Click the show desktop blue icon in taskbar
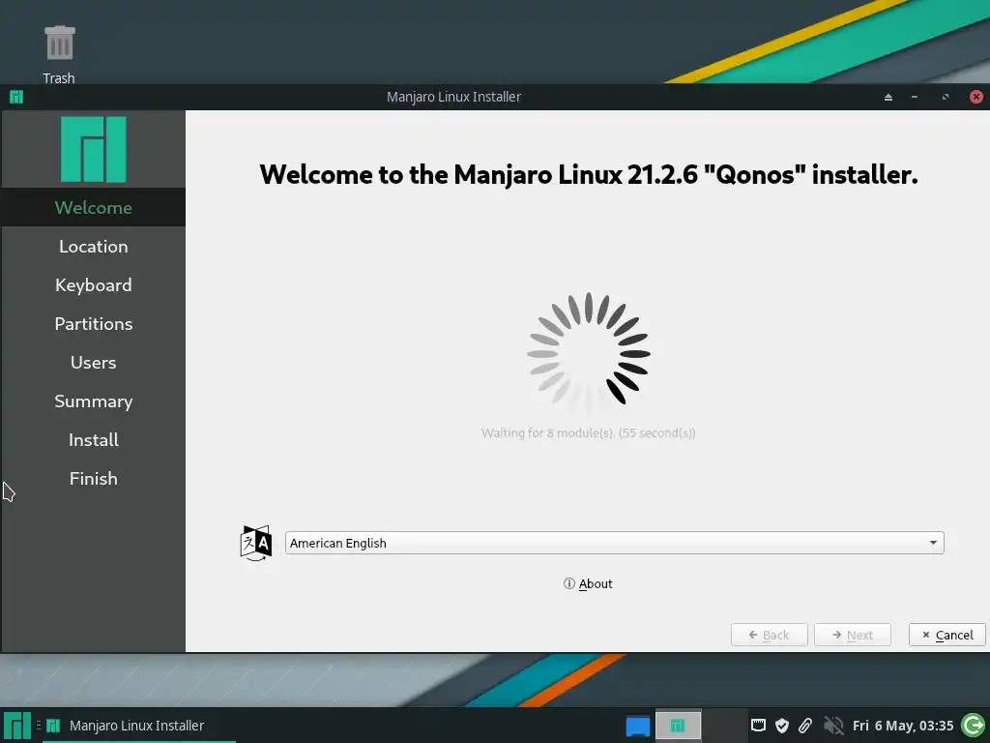990x743 pixels. pyautogui.click(x=638, y=726)
